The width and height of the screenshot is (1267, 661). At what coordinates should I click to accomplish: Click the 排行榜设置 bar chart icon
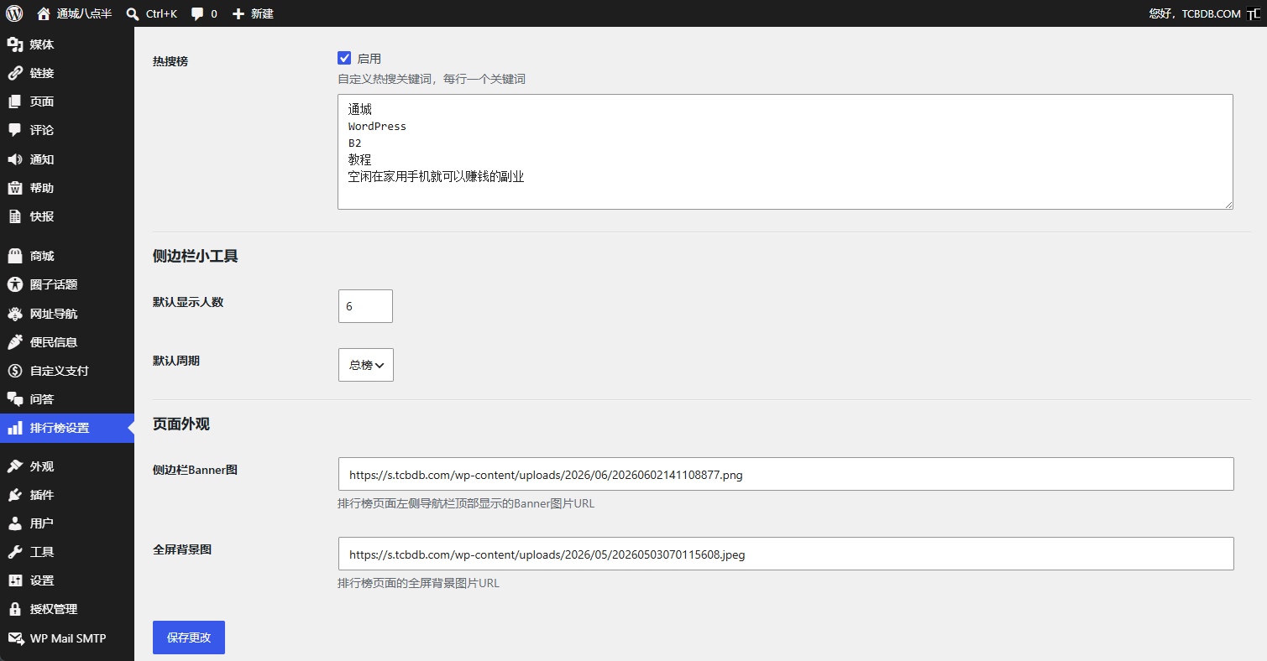point(15,428)
